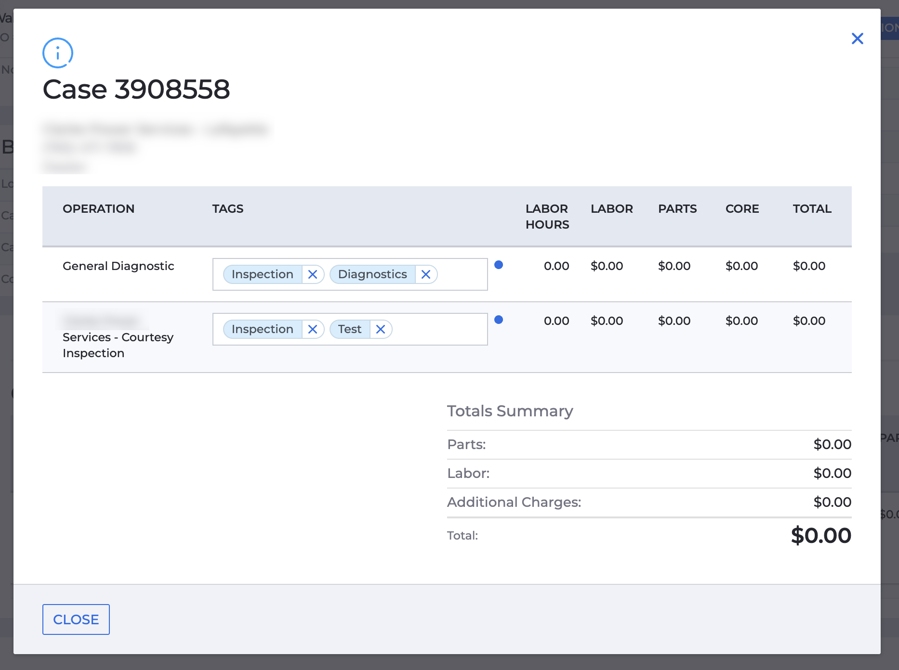Click the info icon above the case title

57,52
